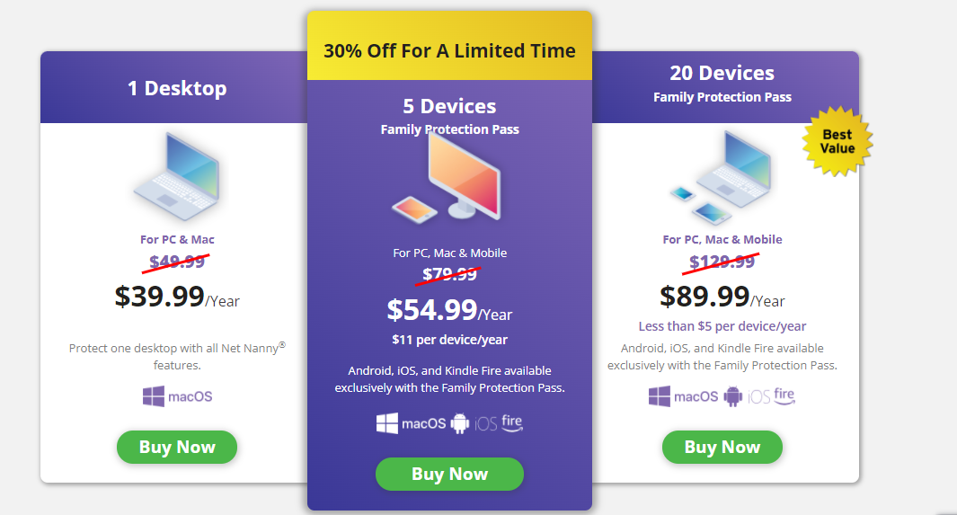Click the $54.99/Year price text

pyautogui.click(x=450, y=310)
